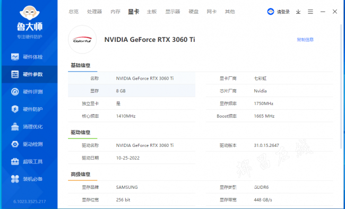
Task: Open the 清理优化 broom icon
Action: point(15,127)
